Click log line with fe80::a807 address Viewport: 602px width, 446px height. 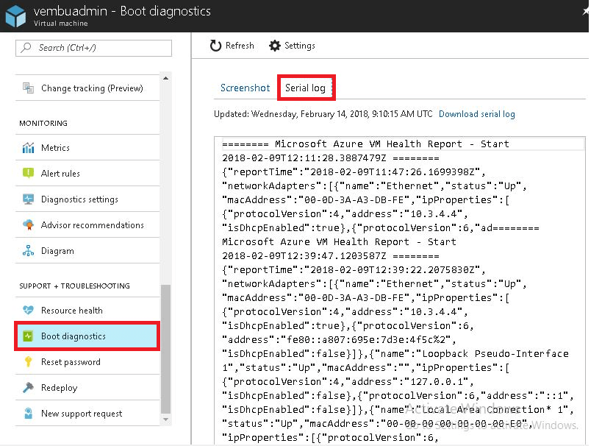point(339,339)
